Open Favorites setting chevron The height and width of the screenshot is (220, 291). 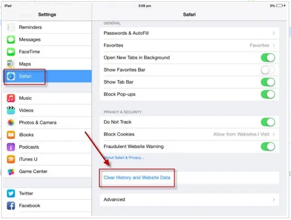coord(274,46)
